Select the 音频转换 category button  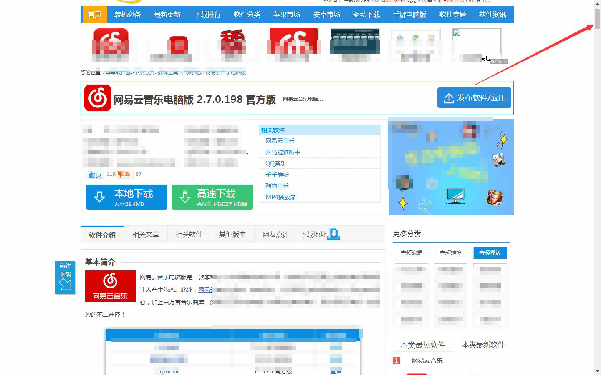coord(451,253)
